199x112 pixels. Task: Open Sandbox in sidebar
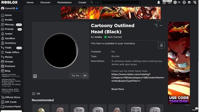[x=8, y=38]
